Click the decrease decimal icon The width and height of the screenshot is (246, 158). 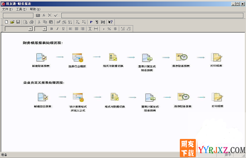[129, 29]
